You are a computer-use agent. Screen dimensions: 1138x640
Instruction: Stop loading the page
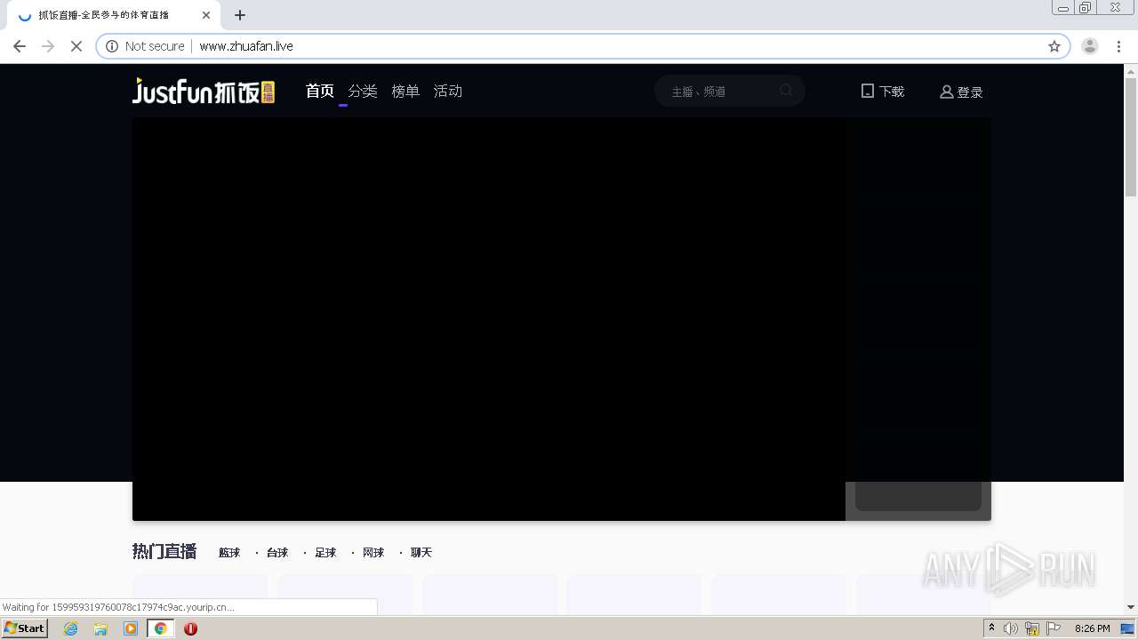(76, 46)
